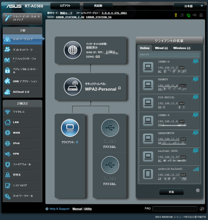Click the yellow lightbulb status icon
Screen dimensions: 208x220
tap(176, 15)
